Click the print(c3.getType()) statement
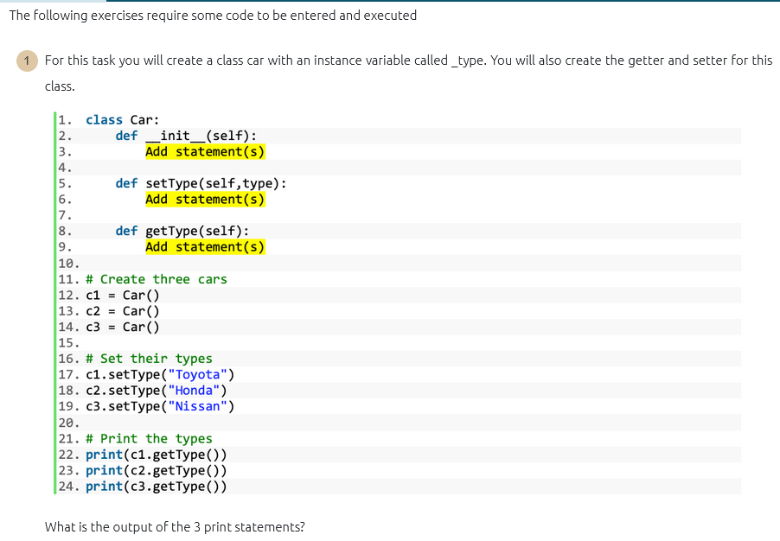 156,486
